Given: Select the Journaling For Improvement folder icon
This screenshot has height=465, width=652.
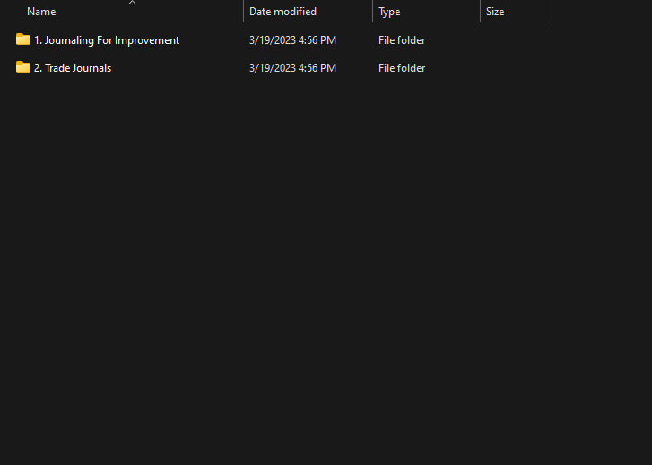Looking at the screenshot, I should 23,39.
